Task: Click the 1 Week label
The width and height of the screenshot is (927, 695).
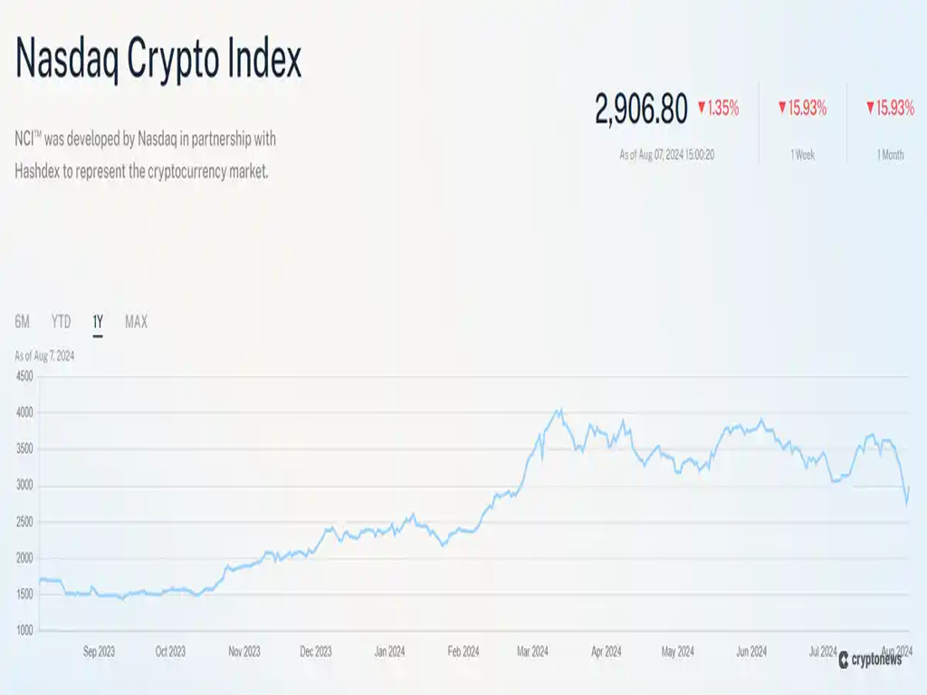Action: point(802,155)
